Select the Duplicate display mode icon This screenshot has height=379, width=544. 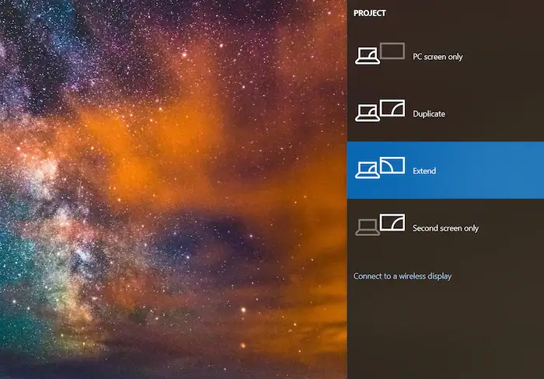[x=380, y=112]
